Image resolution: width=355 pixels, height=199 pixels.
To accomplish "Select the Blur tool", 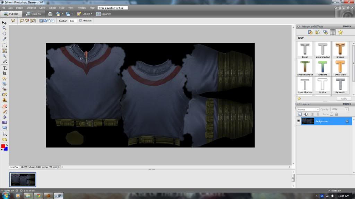I will pos(4,134).
